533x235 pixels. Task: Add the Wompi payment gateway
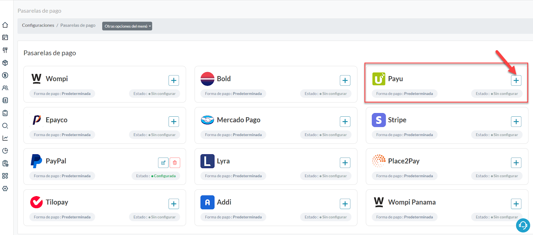pos(174,80)
